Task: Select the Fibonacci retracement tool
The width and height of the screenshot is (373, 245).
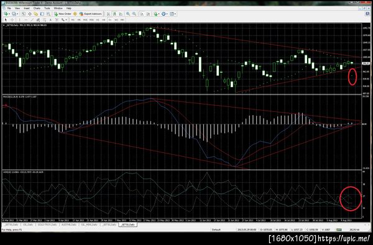Action: pyautogui.click(x=45, y=20)
